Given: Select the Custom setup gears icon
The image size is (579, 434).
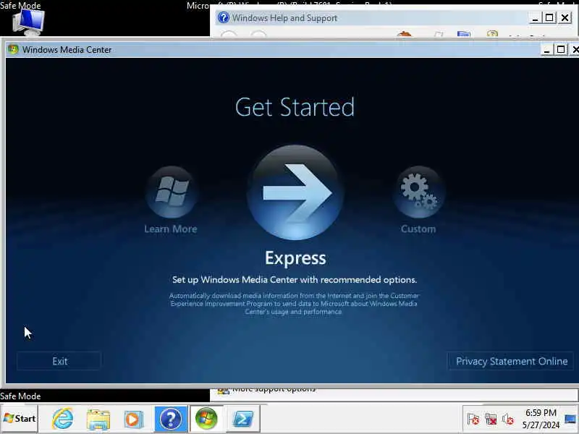Looking at the screenshot, I should click(419, 192).
